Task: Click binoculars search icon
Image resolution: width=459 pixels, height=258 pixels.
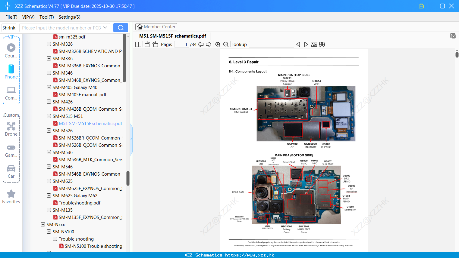Action: click(322, 45)
